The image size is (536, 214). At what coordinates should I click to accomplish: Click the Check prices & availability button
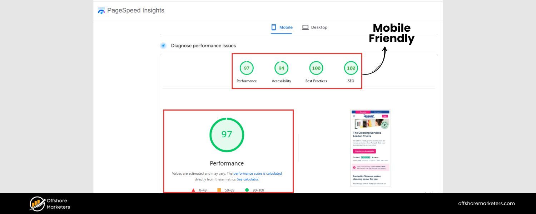pyautogui.click(x=365, y=151)
